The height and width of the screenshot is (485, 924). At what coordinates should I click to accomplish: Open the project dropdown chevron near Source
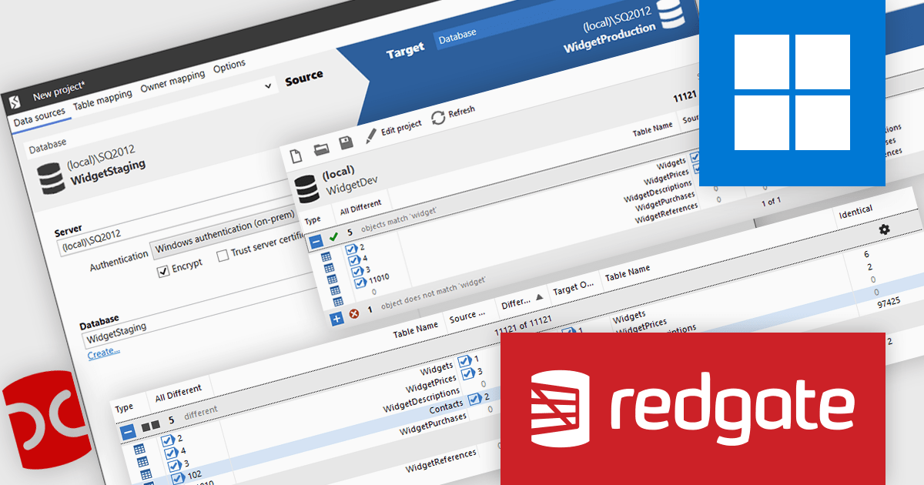[x=268, y=85]
